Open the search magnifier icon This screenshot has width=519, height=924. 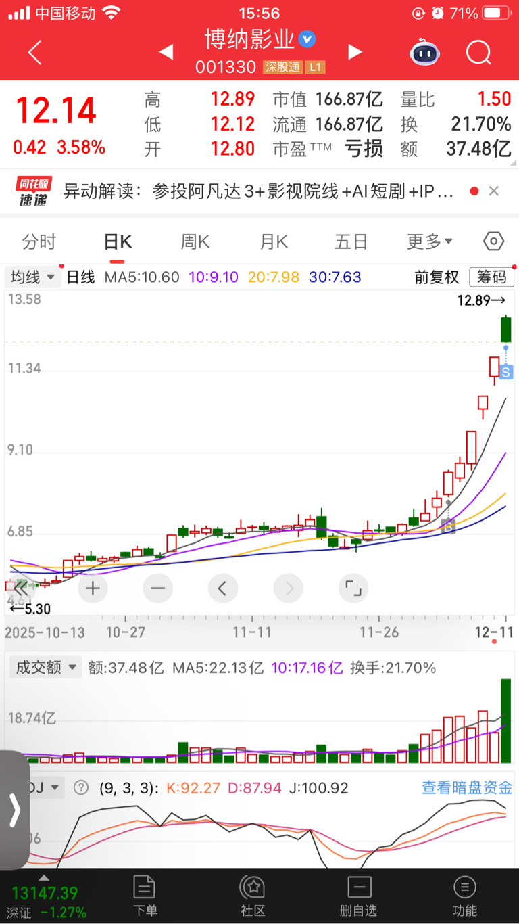tap(478, 52)
